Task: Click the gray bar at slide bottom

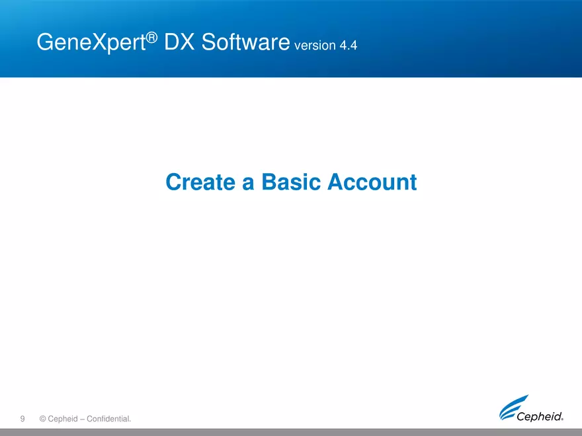Action: (291, 431)
